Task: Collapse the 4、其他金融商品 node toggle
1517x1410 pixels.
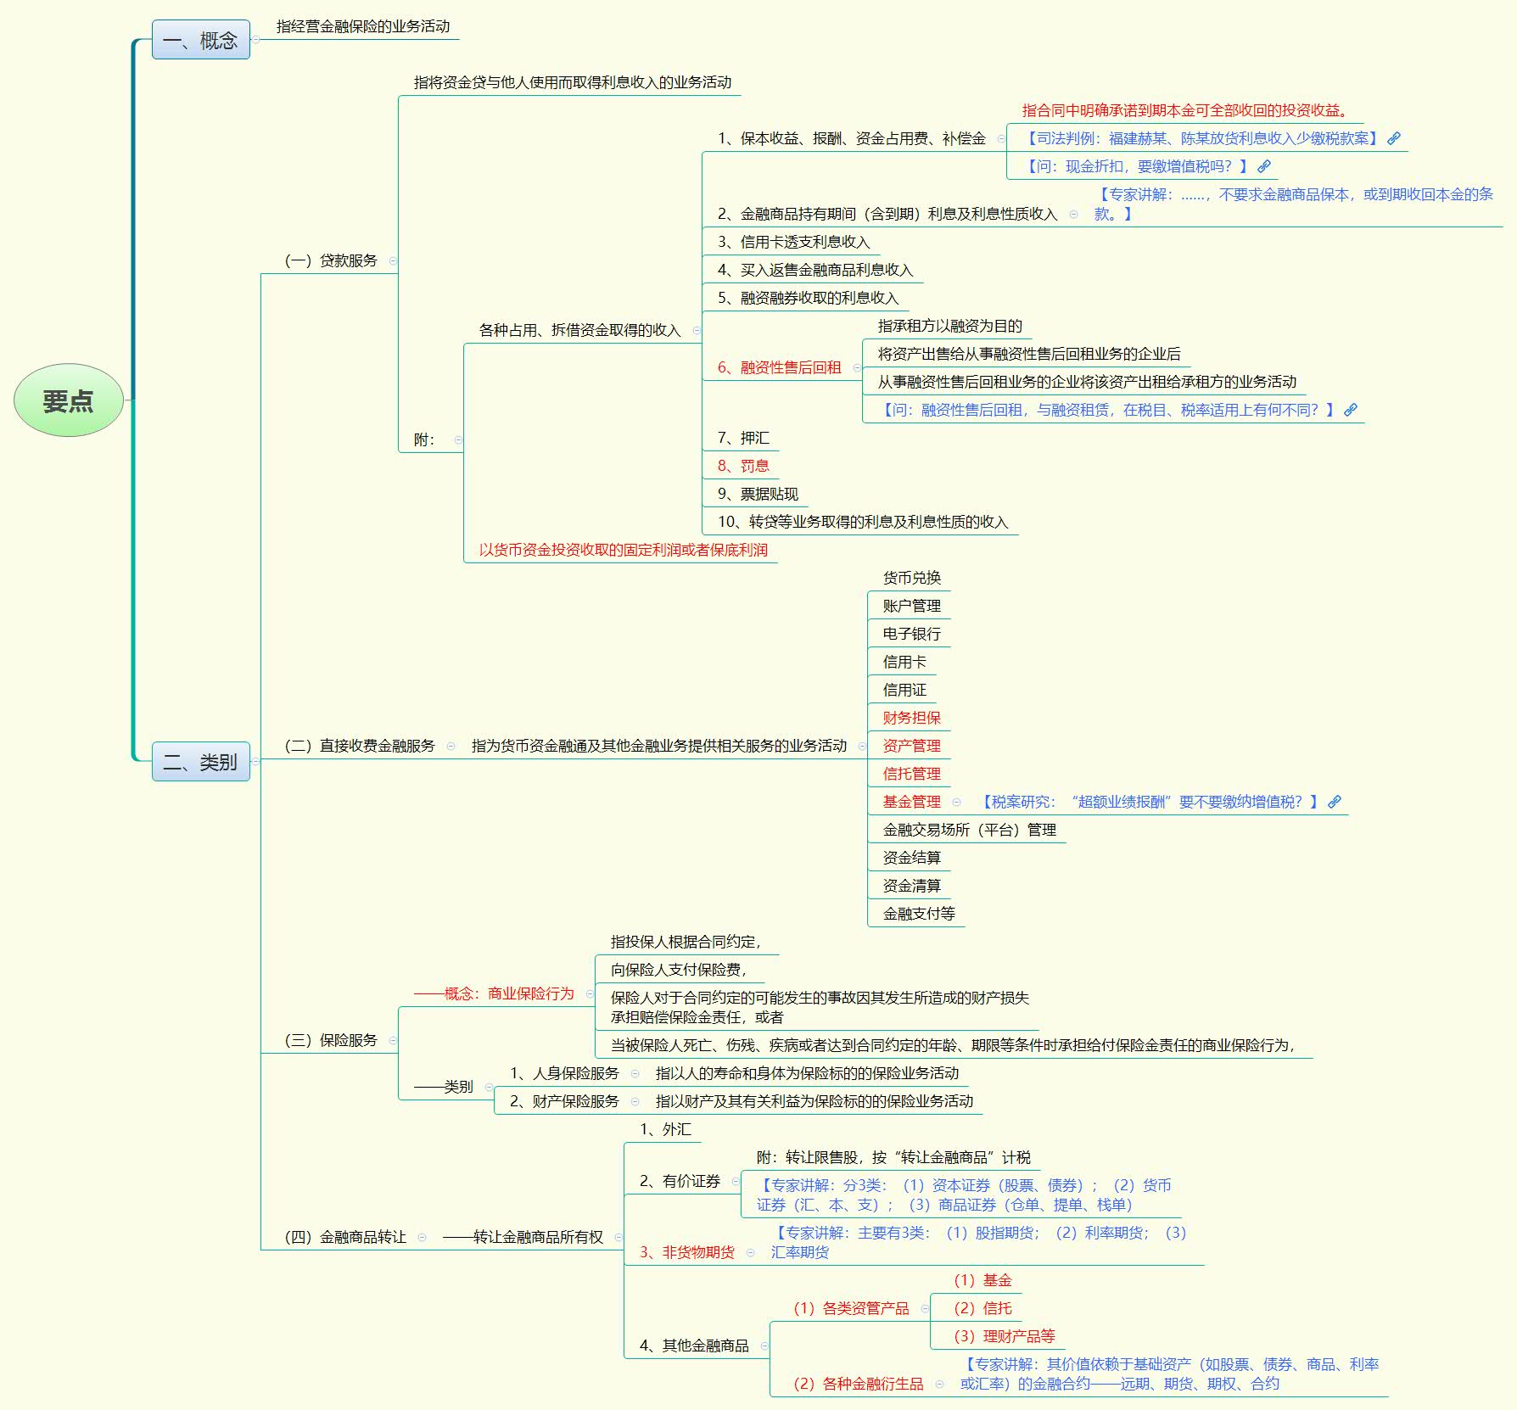Action: click(x=764, y=1346)
